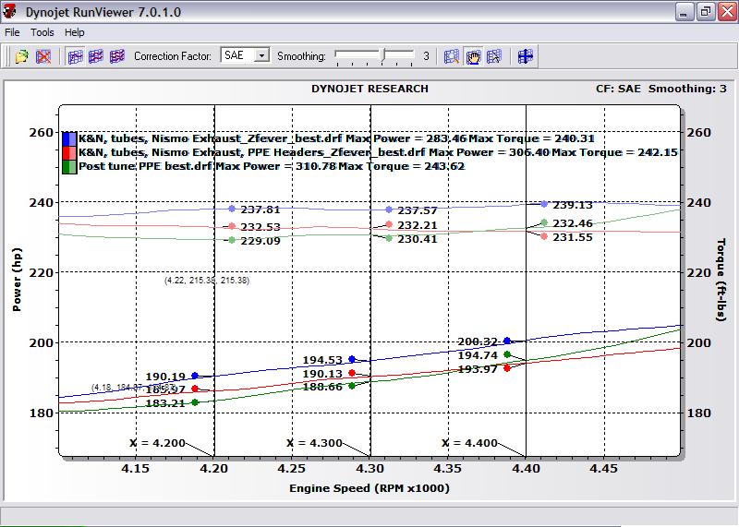The height and width of the screenshot is (527, 739).
Task: Click the 232.21 torque data label
Action: click(418, 225)
